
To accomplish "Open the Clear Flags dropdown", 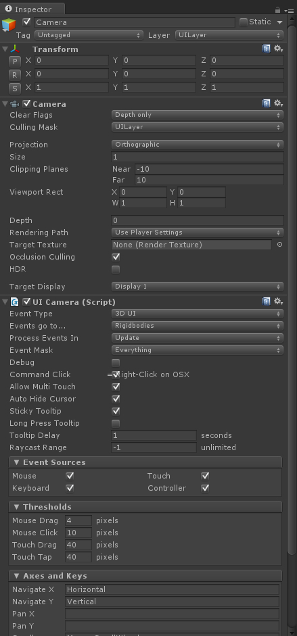I will pyautogui.click(x=197, y=115).
